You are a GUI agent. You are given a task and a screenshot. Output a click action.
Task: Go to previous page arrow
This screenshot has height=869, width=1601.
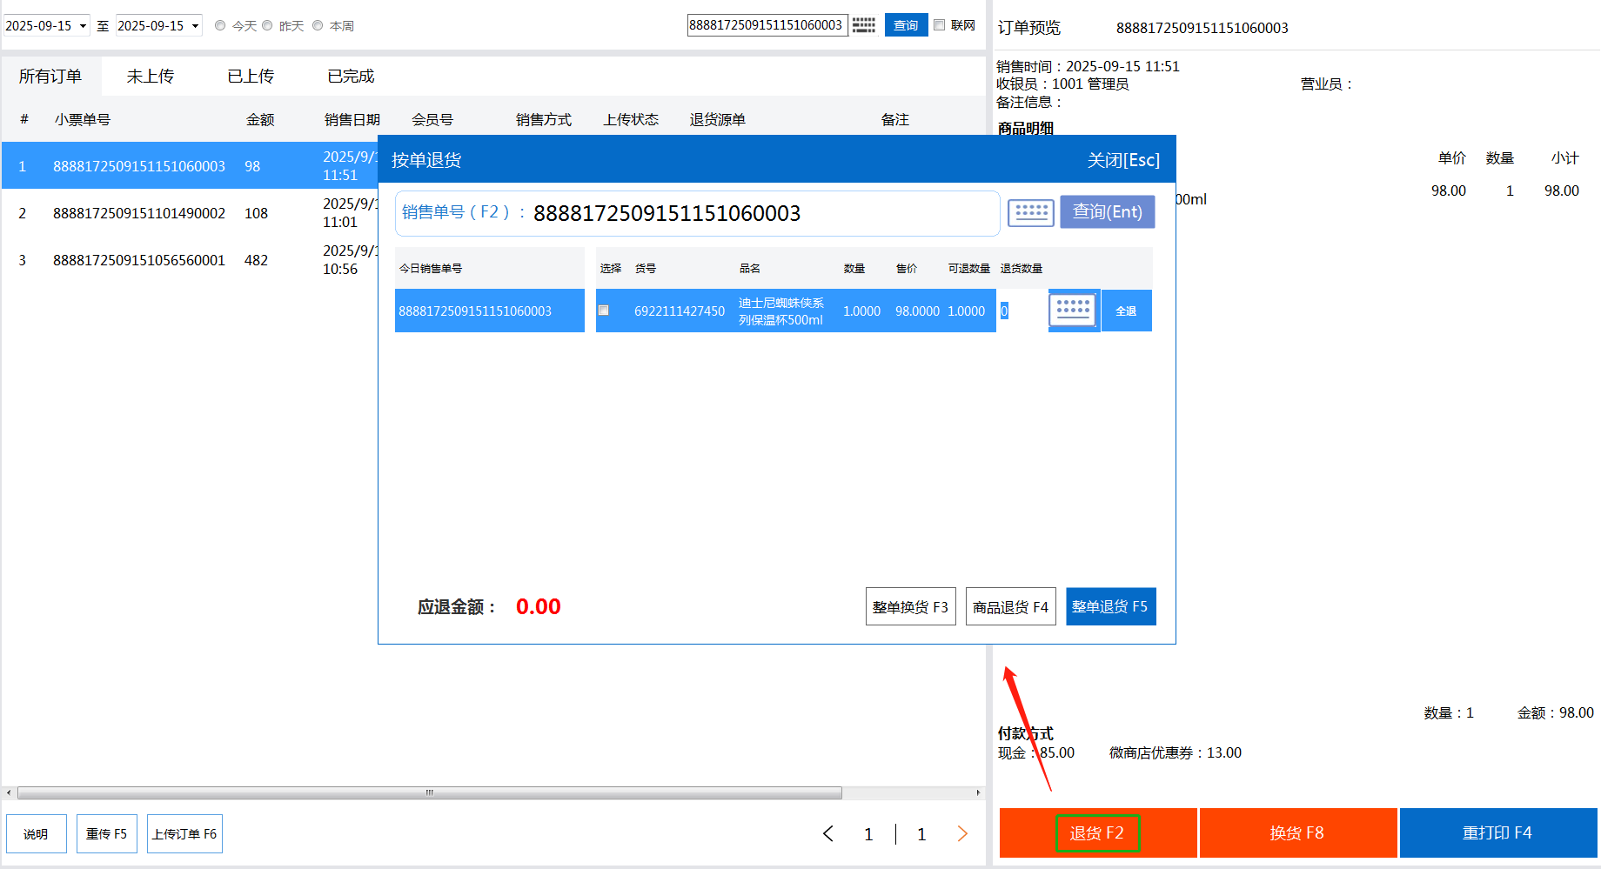[828, 834]
